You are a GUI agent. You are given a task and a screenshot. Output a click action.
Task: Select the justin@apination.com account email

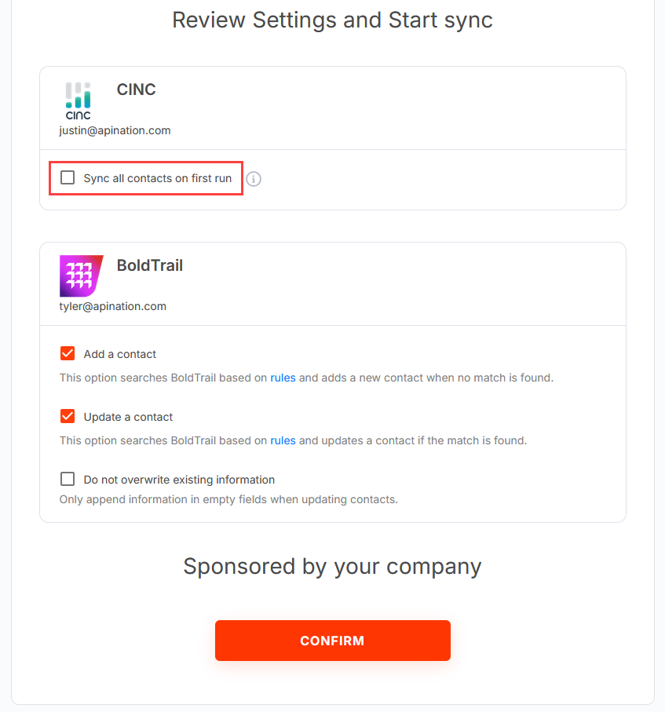(115, 130)
